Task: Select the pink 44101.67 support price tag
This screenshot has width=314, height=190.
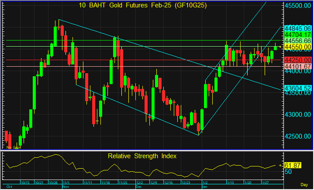Action: (298, 67)
